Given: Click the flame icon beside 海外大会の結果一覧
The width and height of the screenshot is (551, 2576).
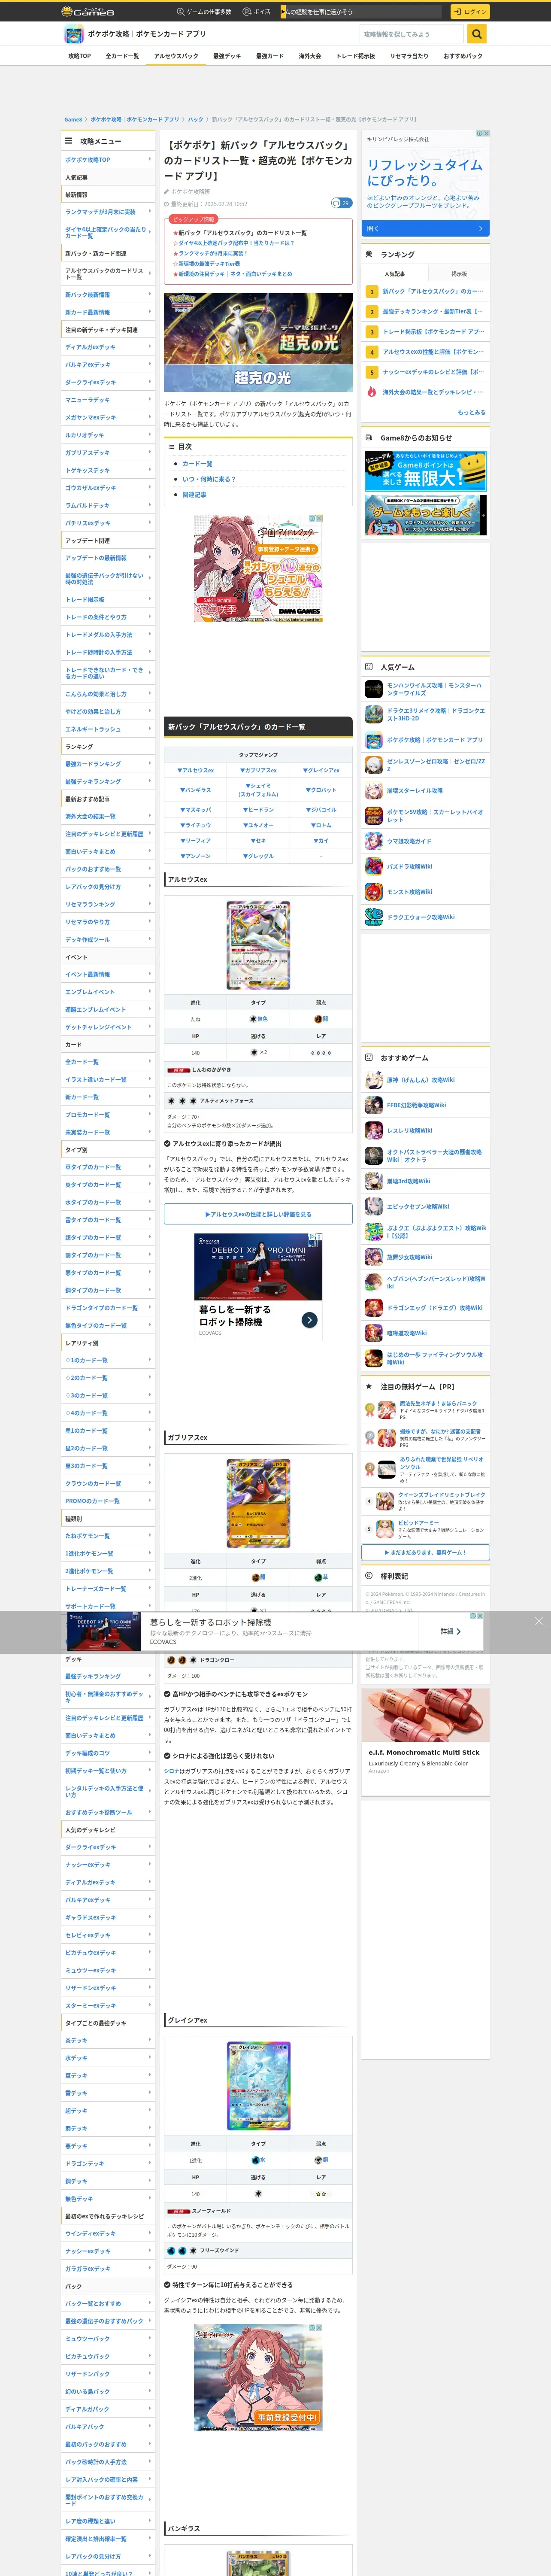Looking at the screenshot, I should 372,392.
